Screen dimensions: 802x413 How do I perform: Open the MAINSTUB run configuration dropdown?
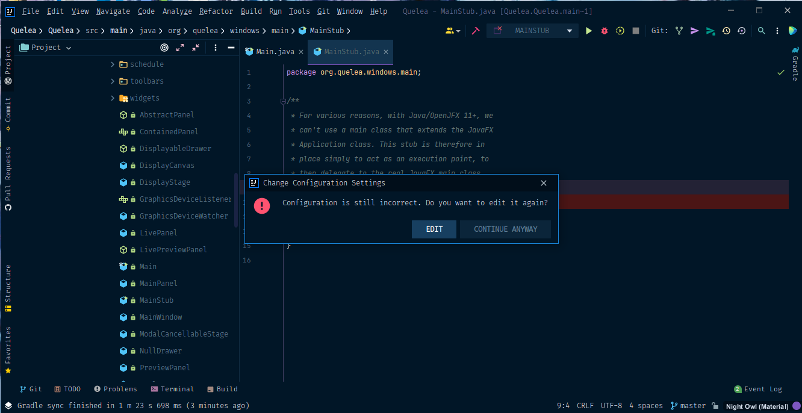click(x=532, y=30)
